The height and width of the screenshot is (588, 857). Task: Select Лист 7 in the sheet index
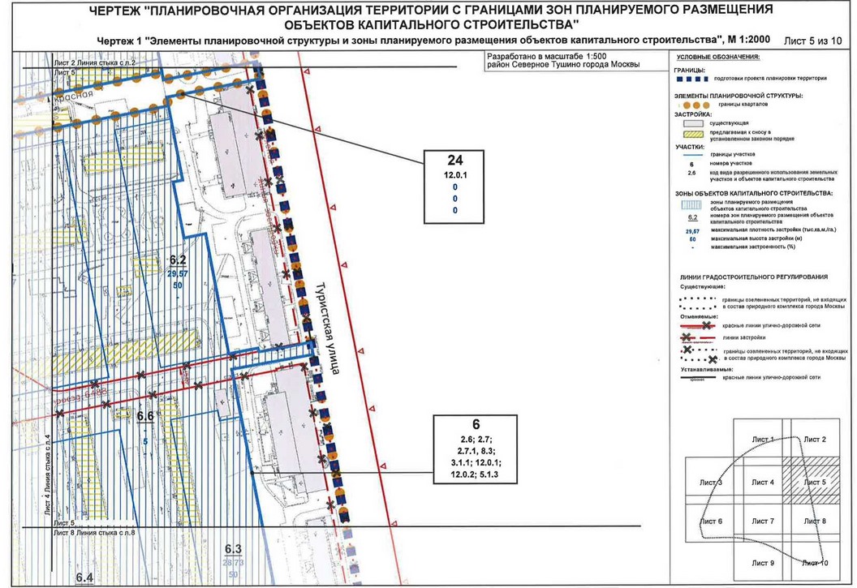click(x=762, y=521)
